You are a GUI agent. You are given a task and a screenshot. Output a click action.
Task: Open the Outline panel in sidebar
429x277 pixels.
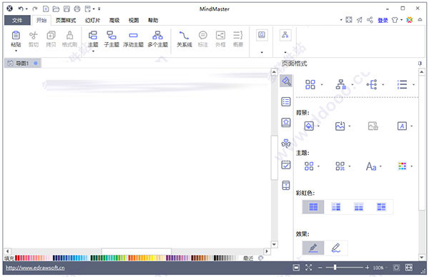coord(286,101)
